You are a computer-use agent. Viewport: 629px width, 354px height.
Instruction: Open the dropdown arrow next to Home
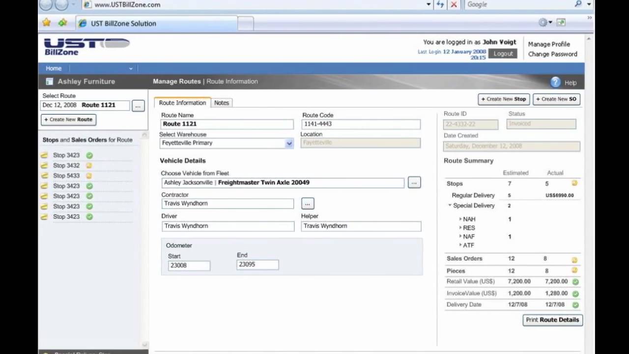coord(131,69)
